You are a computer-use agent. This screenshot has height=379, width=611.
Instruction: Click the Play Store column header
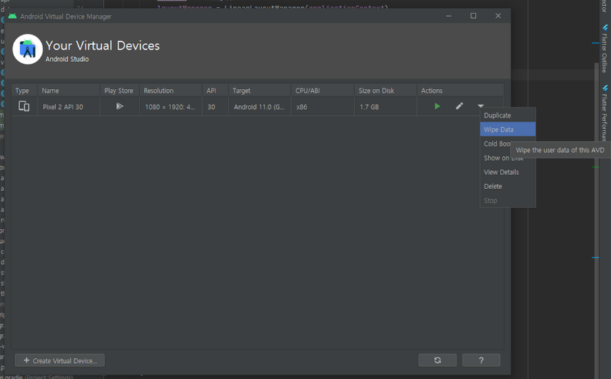click(x=119, y=90)
